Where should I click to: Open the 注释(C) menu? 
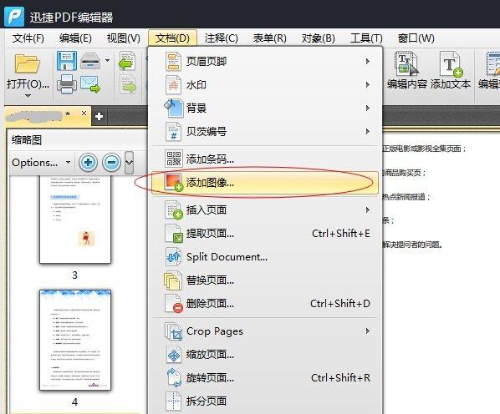tap(221, 38)
